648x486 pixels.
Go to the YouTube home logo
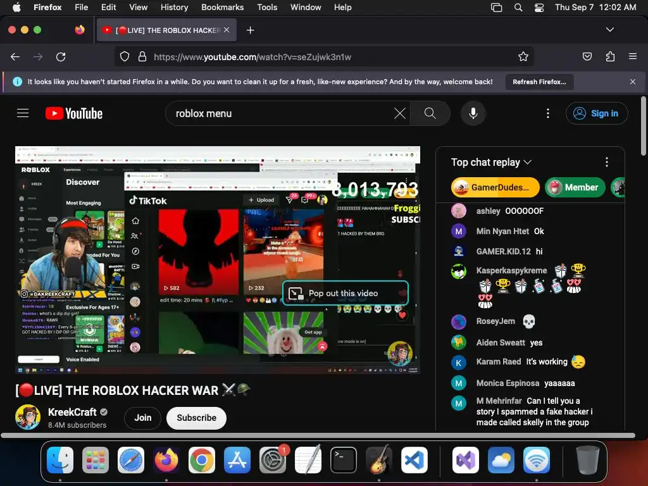click(74, 113)
